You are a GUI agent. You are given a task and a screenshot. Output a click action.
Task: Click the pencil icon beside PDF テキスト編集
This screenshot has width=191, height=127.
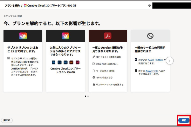[94, 57]
